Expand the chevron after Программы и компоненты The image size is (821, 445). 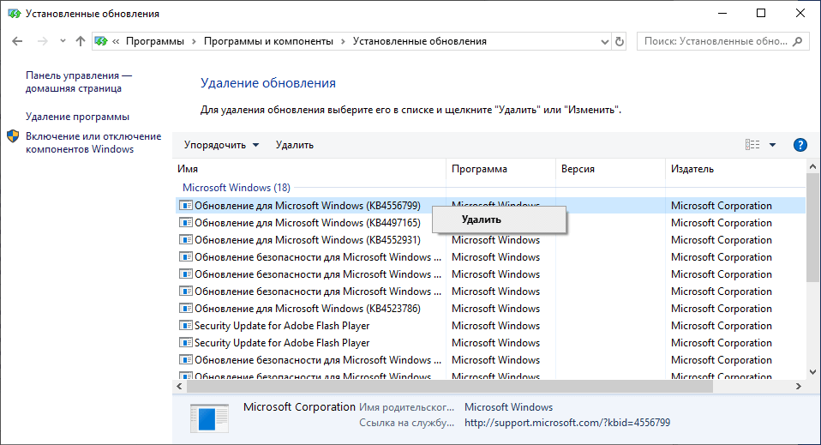(343, 41)
